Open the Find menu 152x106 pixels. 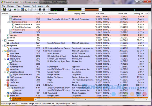[x=34, y=6]
